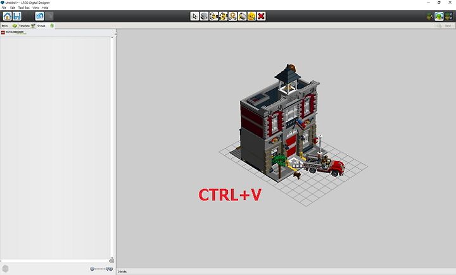Open the Help menu
The image size is (456, 275).
[45, 8]
